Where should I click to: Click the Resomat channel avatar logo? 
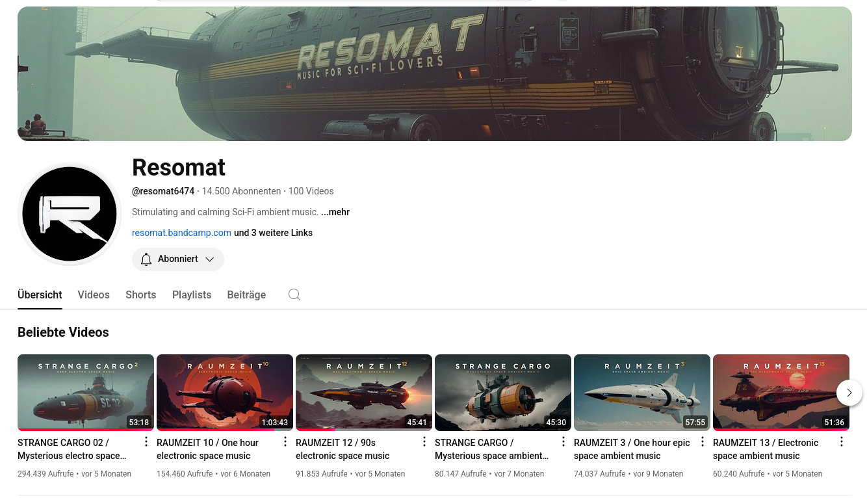[x=69, y=213]
